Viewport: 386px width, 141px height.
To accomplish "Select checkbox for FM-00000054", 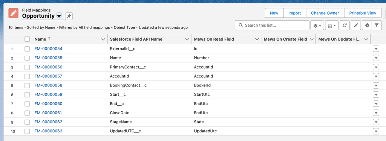I will tap(27, 49).
